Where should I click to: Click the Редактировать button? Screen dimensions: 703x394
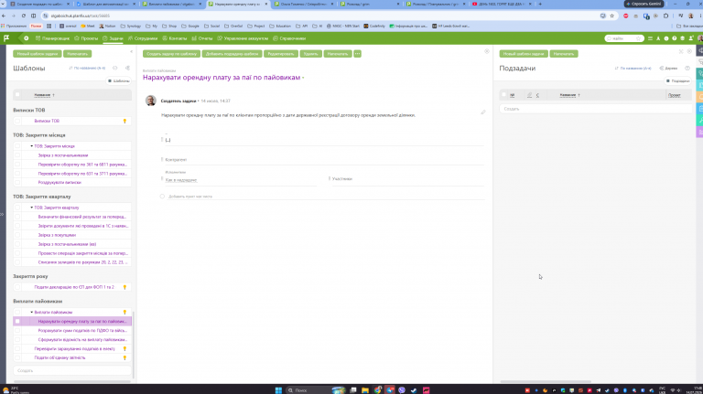[x=281, y=54]
